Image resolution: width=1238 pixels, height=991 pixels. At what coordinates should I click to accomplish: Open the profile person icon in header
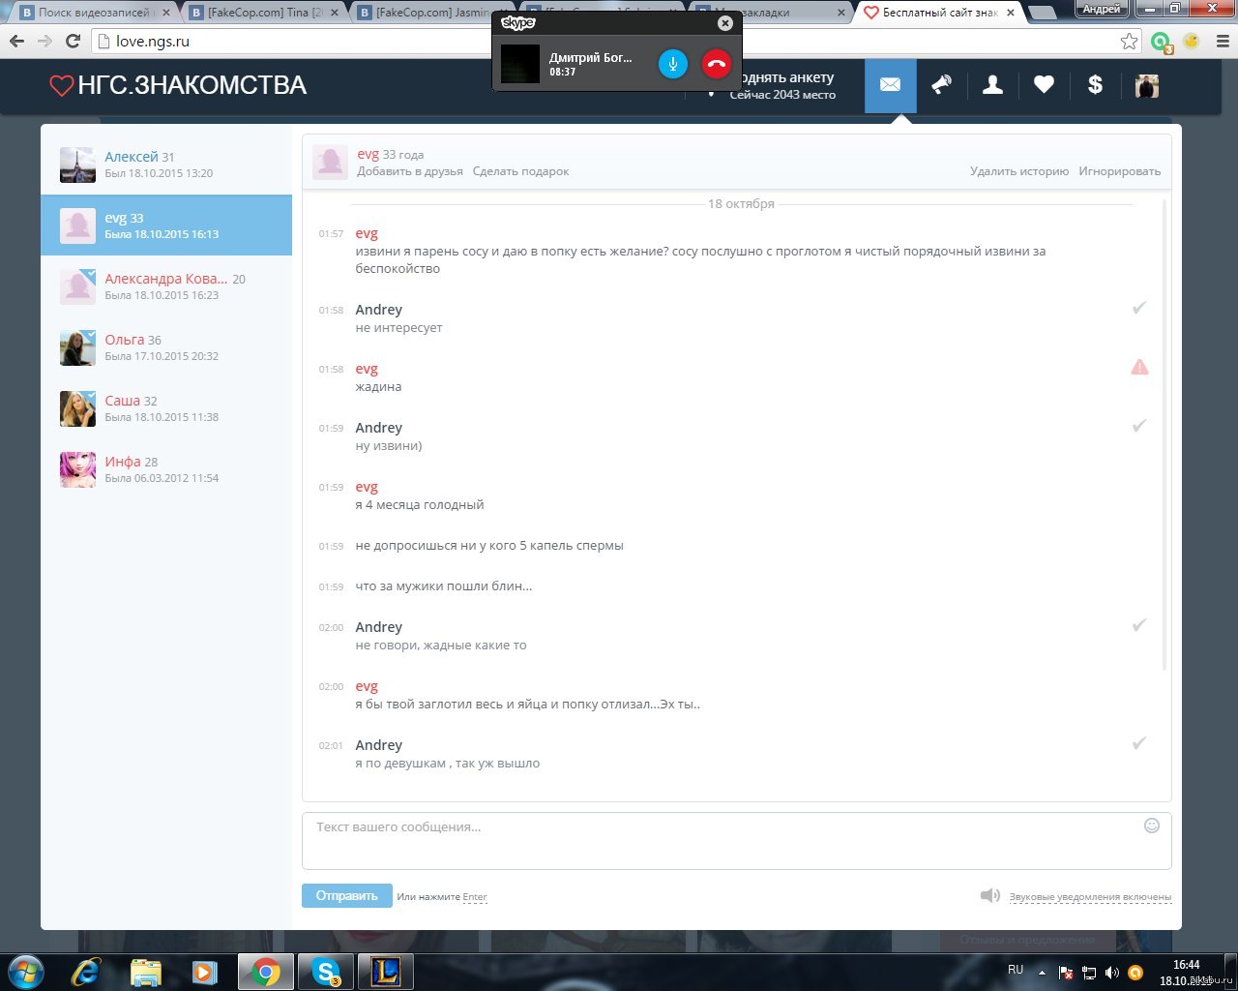[x=992, y=85]
